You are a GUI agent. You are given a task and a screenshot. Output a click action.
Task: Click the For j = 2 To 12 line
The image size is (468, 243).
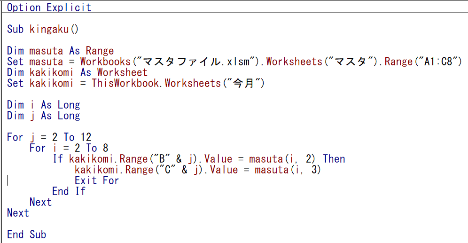(x=49, y=137)
